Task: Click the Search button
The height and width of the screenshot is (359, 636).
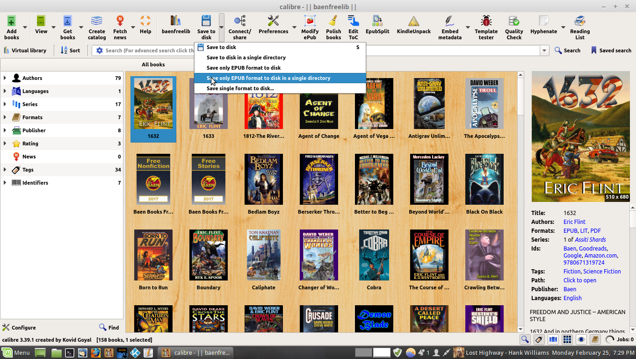Action: coord(567,50)
